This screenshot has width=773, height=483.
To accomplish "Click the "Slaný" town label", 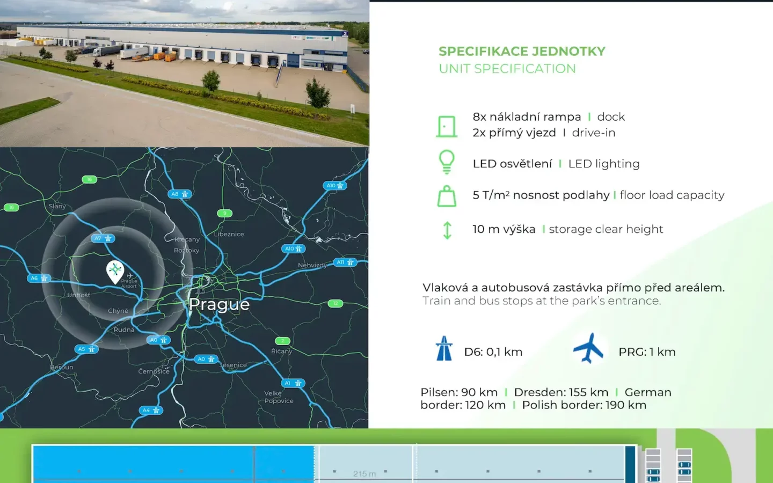I will [57, 206].
